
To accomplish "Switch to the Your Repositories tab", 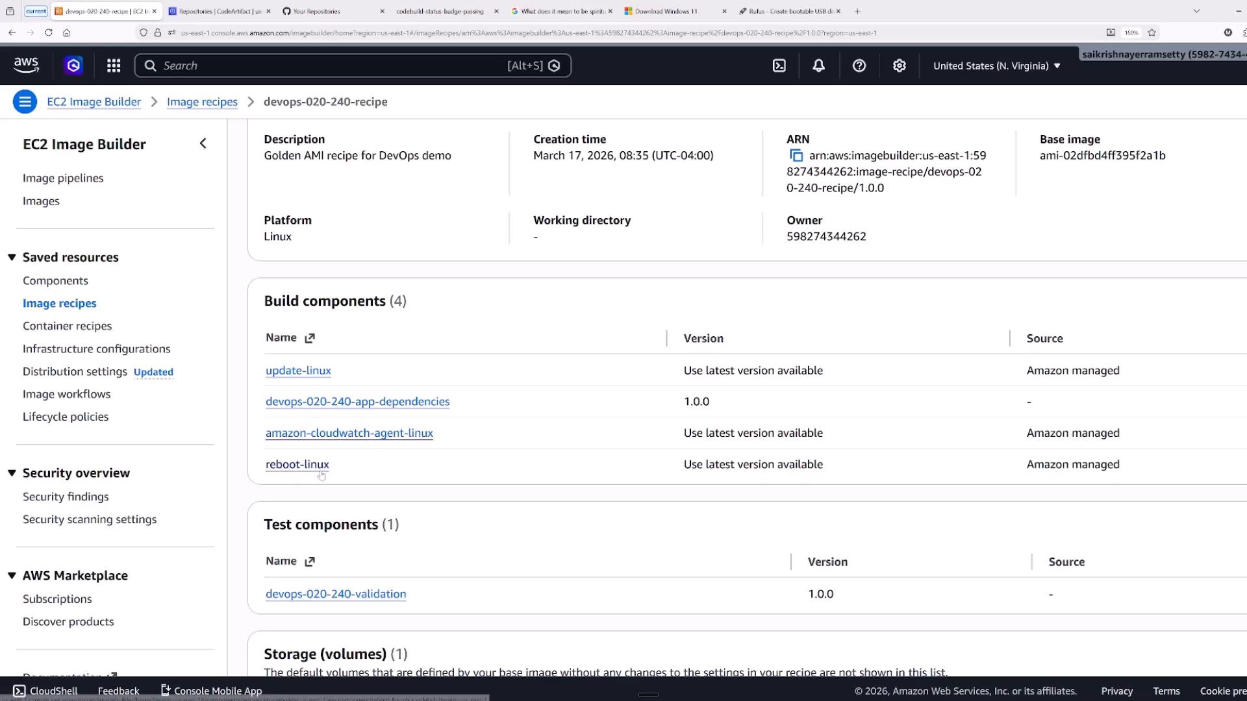I will click(x=334, y=11).
